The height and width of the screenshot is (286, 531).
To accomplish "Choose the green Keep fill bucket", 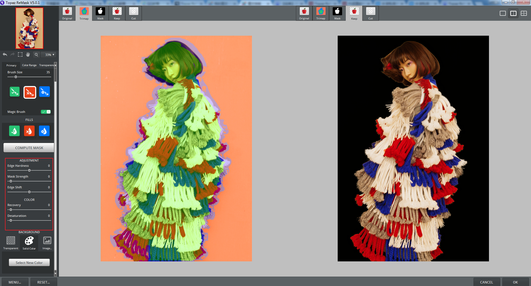I will (x=14, y=131).
